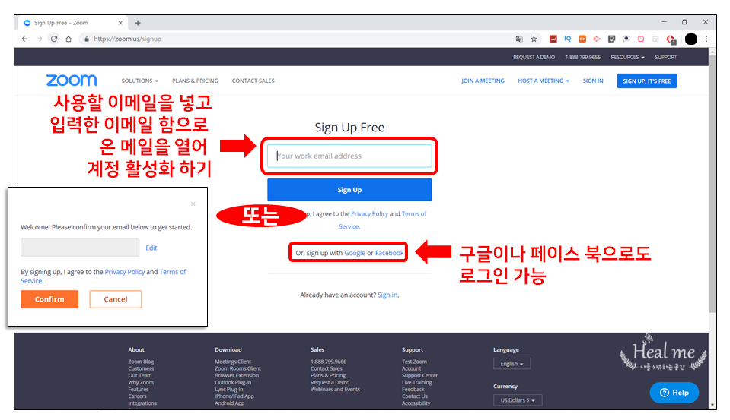Open the translate page icon
Image resolution: width=730 pixels, height=420 pixels.
(x=519, y=39)
